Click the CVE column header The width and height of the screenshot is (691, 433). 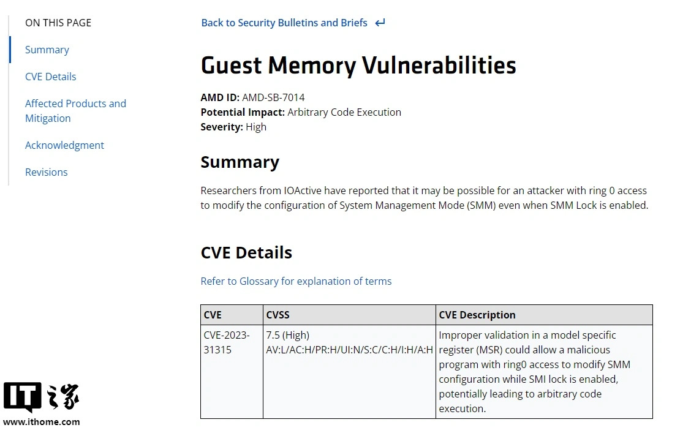(x=232, y=315)
